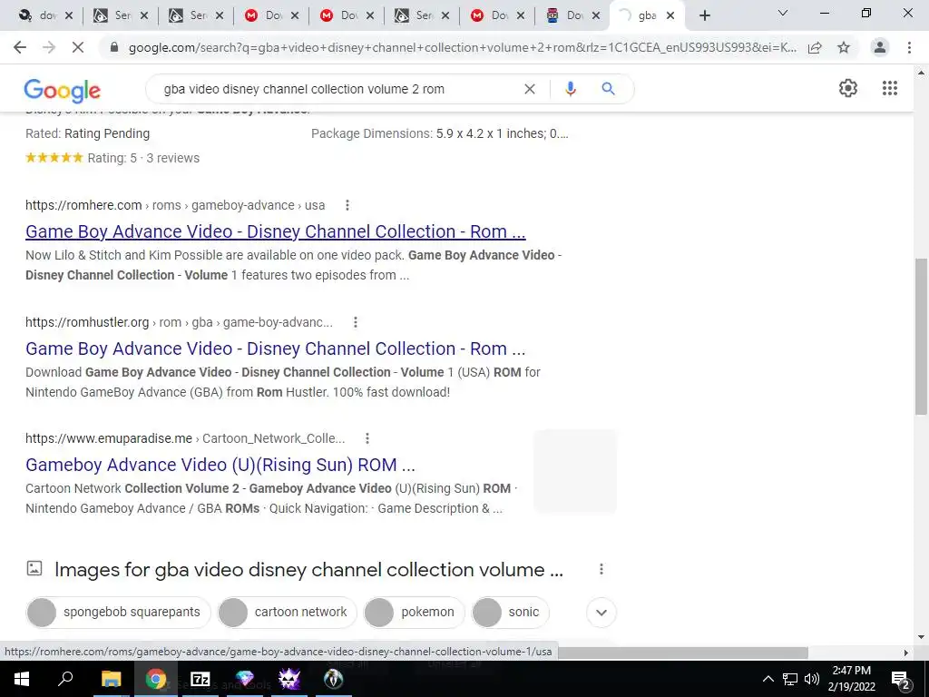Click the emuparadise.me URL breadcrumb
The image size is (929, 697).
click(185, 438)
